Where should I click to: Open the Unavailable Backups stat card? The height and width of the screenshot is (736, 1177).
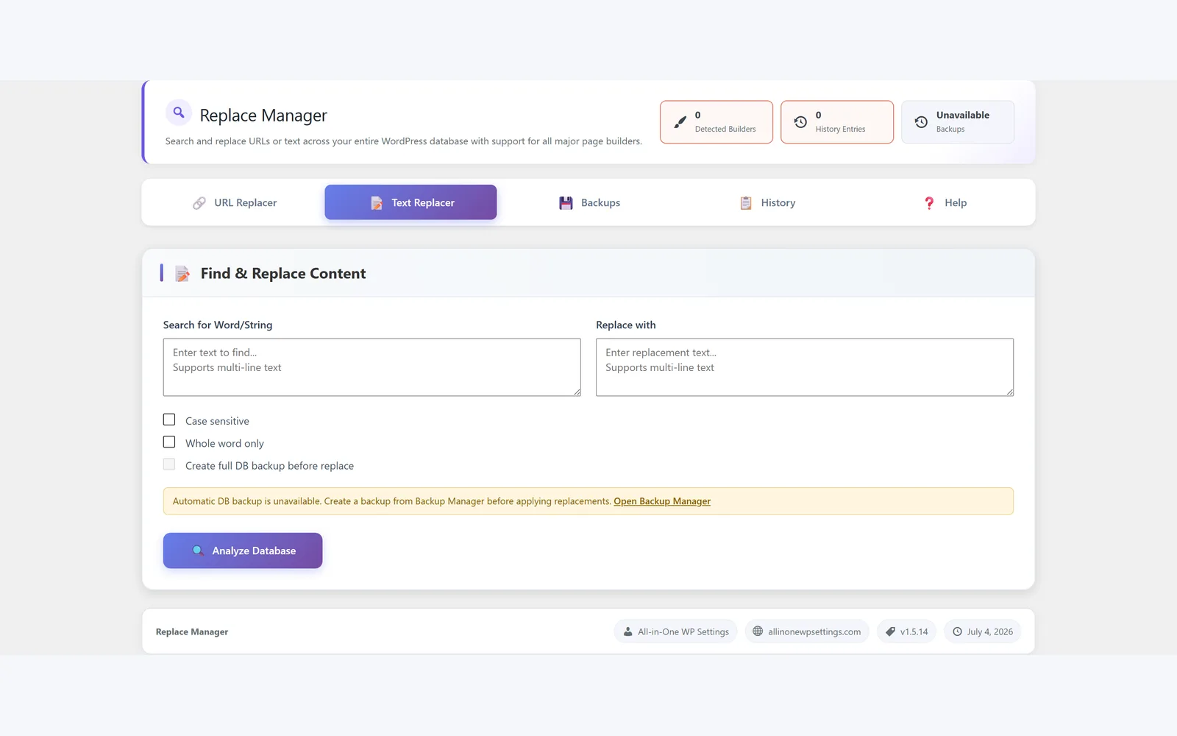(958, 122)
